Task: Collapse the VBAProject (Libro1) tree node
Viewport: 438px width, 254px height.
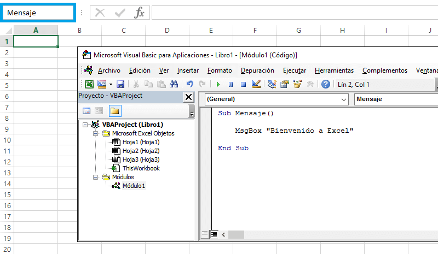Action: point(85,125)
